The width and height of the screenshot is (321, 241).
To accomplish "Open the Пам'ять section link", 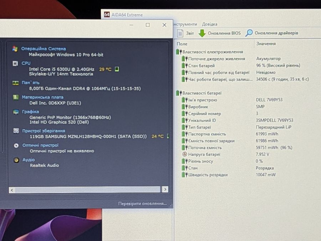I will 31,83.
